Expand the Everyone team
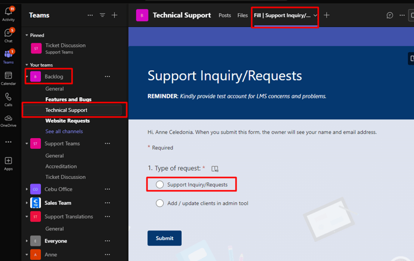This screenshot has width=414, height=261. tap(26, 241)
